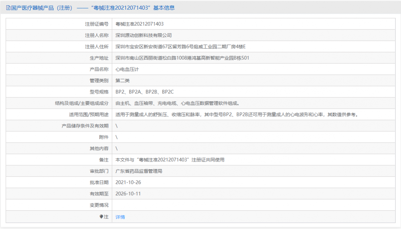Click the management category value 第二类
Screen dimensions: 401x229
[x=123, y=81]
